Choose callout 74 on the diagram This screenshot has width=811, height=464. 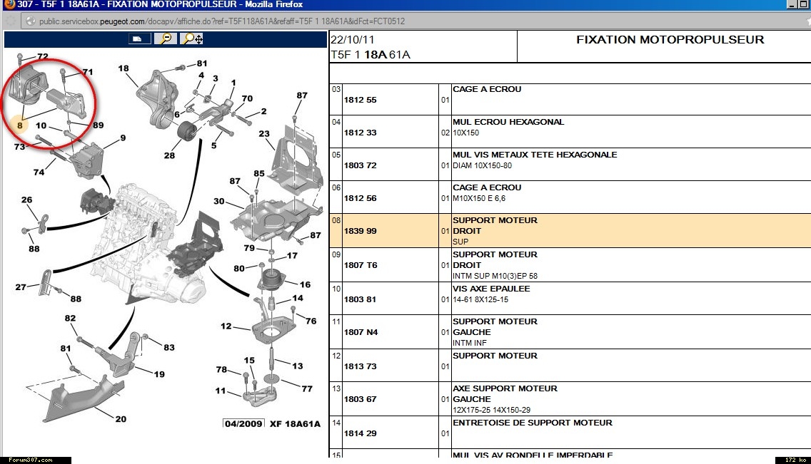tap(39, 172)
